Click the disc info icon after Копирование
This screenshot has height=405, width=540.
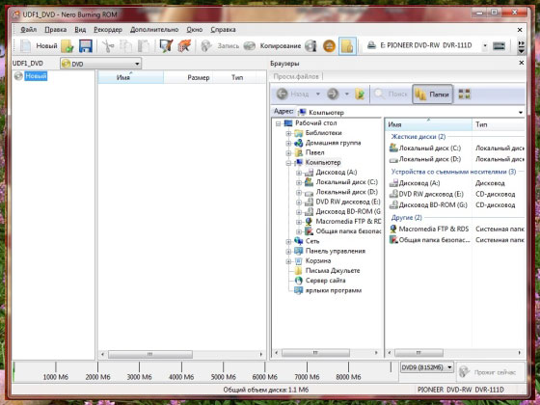[x=310, y=46]
